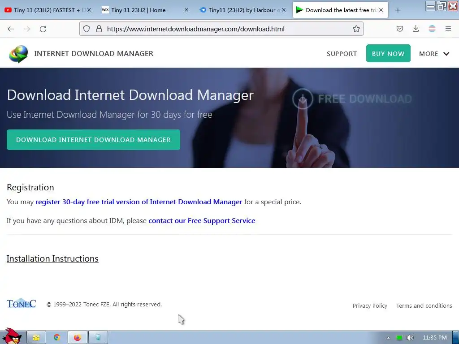Click the green network tray icon
Viewport: 459px width, 344px height.
tap(399, 338)
